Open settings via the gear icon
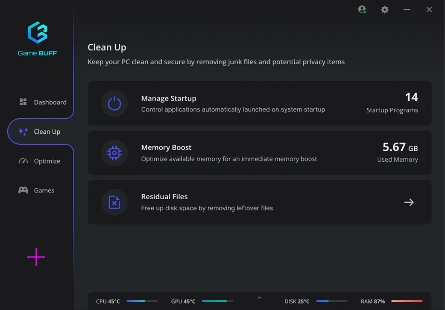Screen dimensions: 445x310 coord(384,10)
